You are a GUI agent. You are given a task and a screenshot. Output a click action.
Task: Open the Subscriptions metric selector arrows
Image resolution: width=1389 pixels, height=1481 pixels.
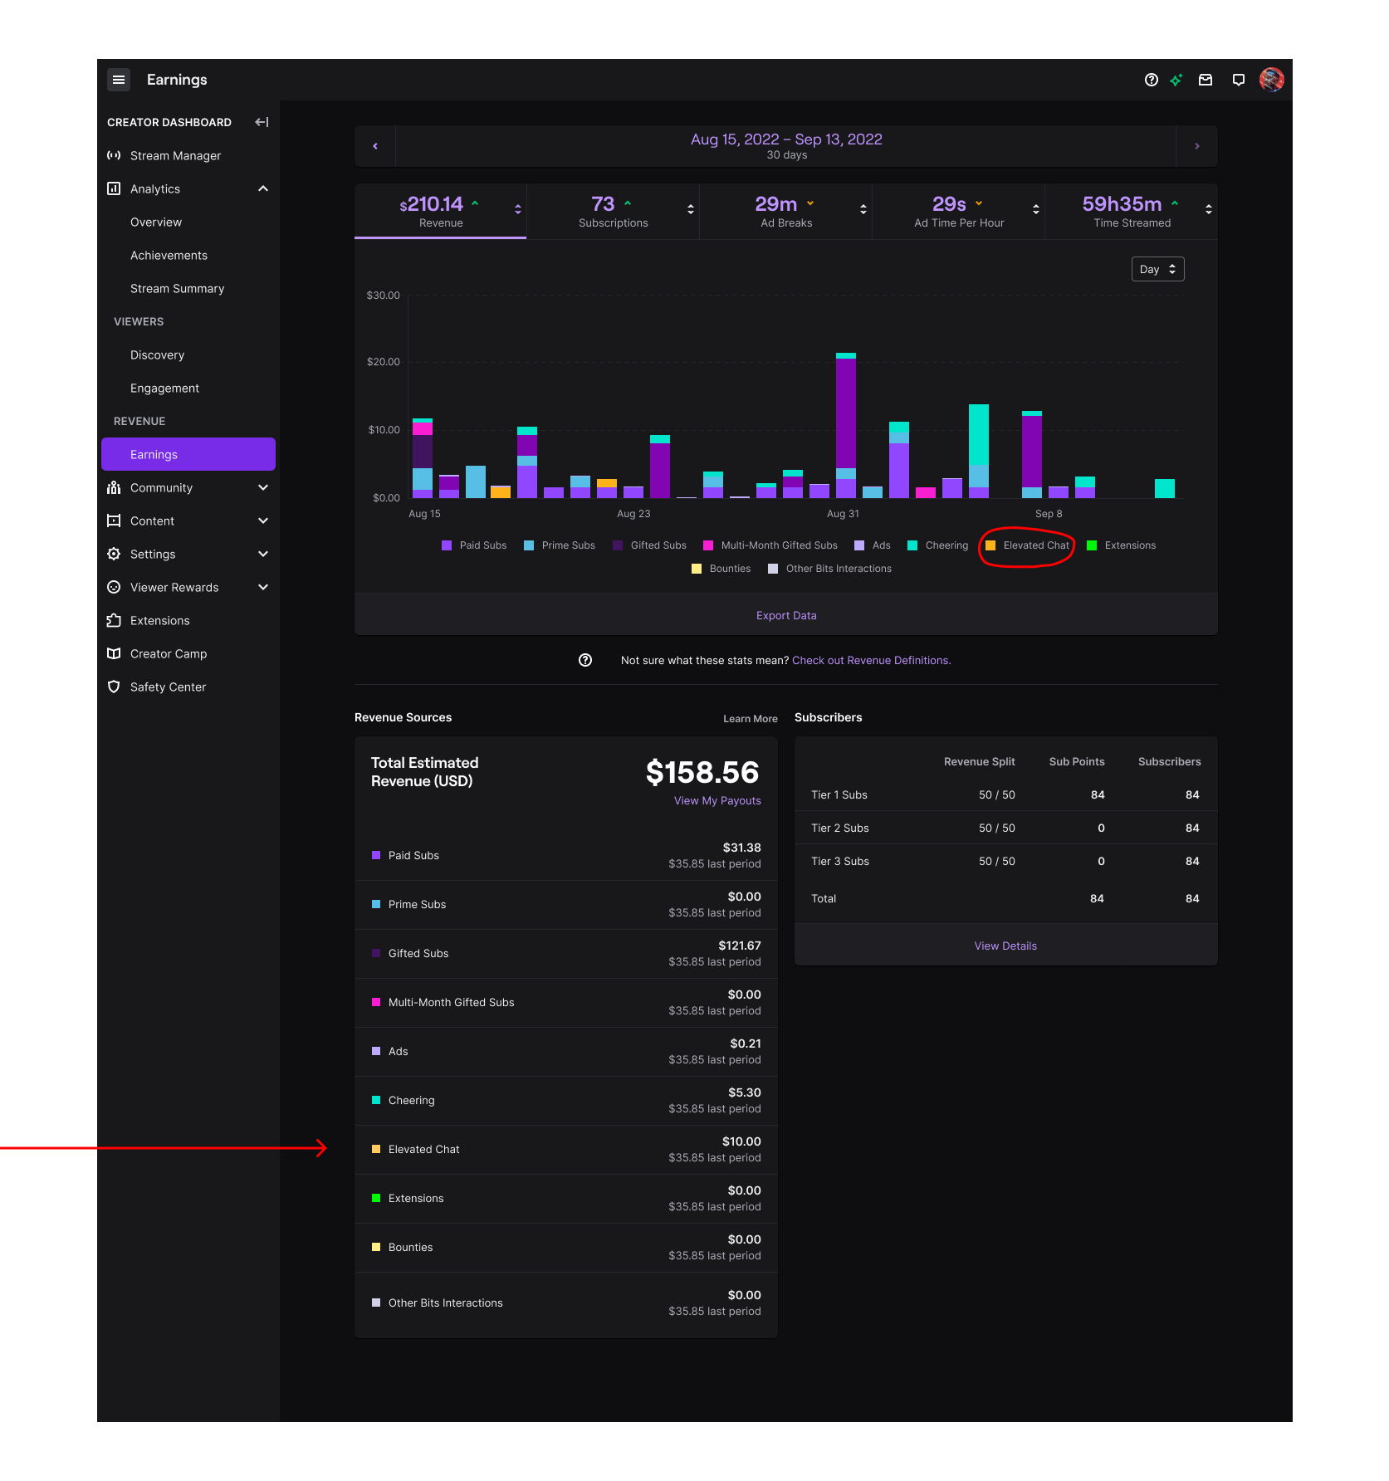click(x=691, y=209)
